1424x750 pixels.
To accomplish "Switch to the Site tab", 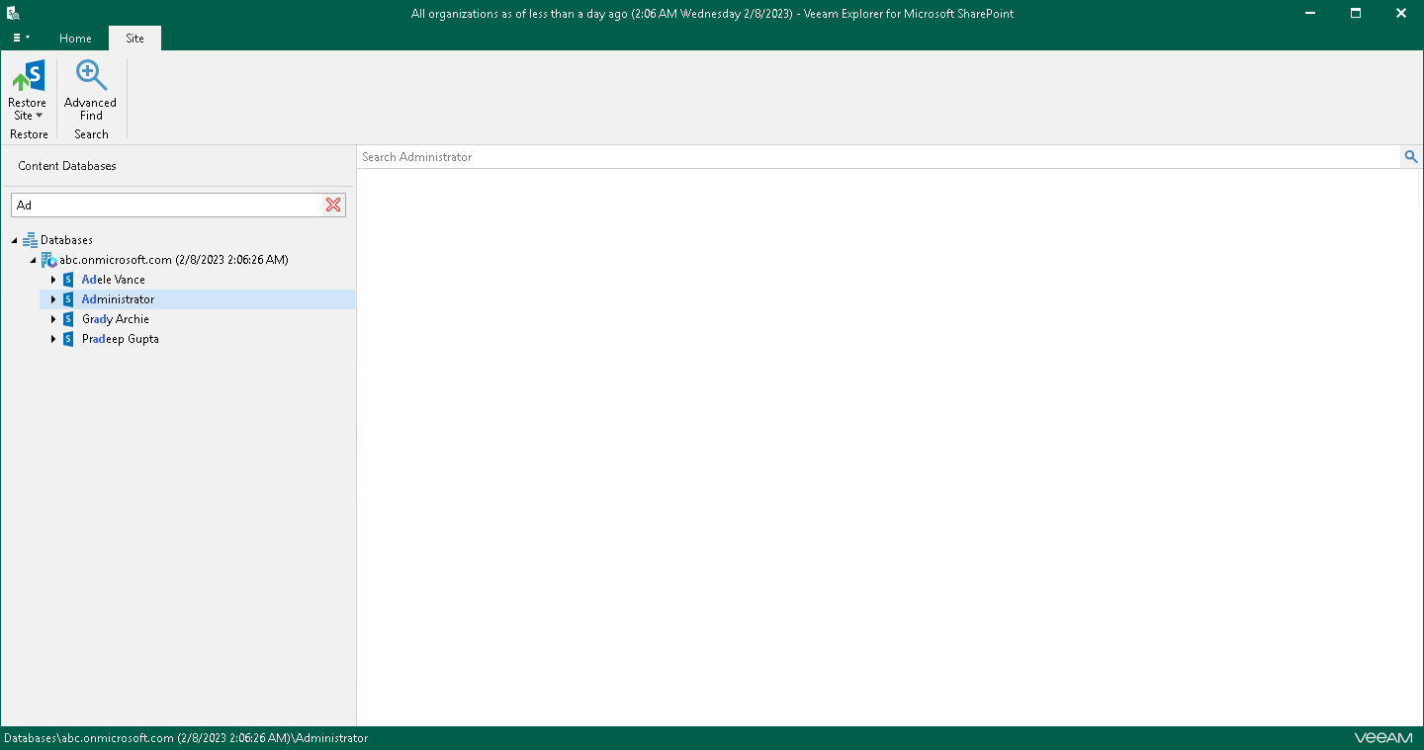I will (x=134, y=39).
